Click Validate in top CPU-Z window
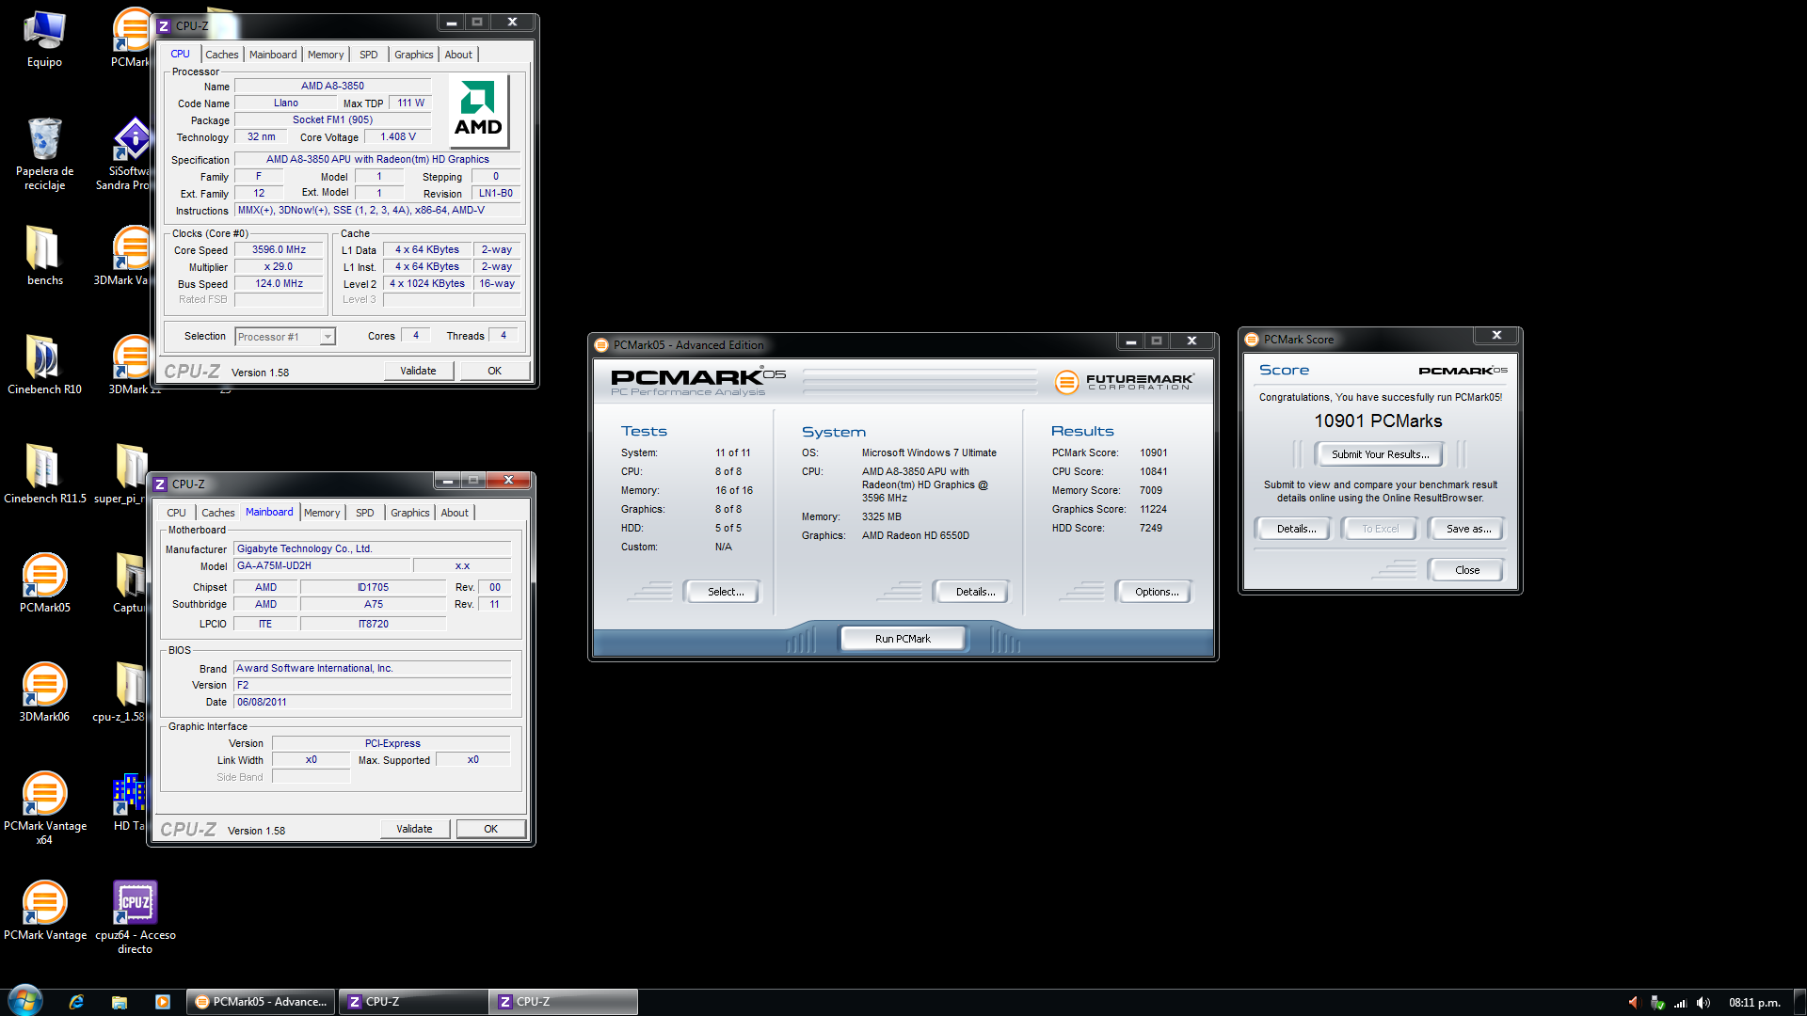This screenshot has height=1016, width=1807. pyautogui.click(x=419, y=371)
